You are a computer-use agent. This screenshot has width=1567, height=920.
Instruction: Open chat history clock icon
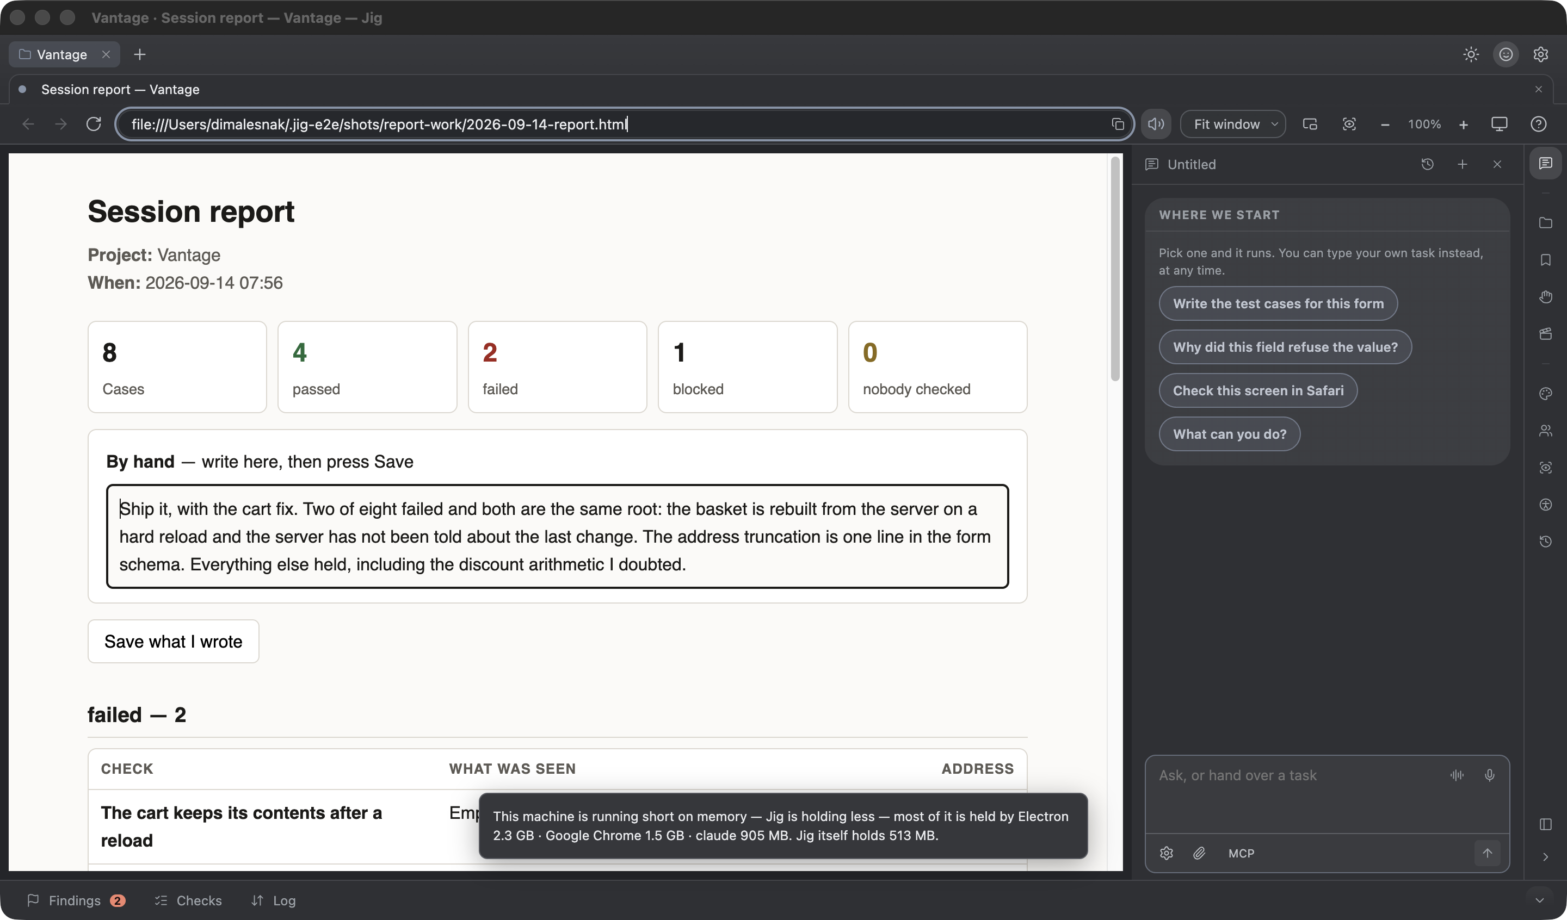click(1427, 164)
